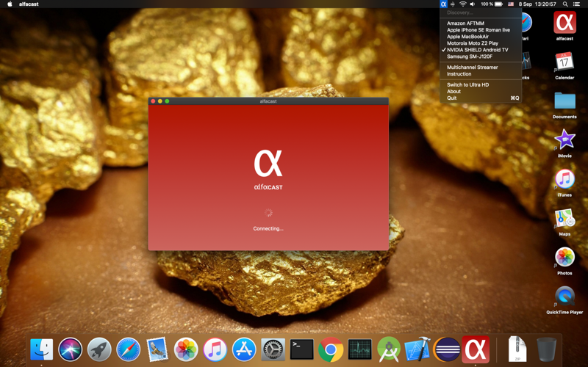
Task: Click the Connecting spinner in alfacast window
Action: pos(268,213)
